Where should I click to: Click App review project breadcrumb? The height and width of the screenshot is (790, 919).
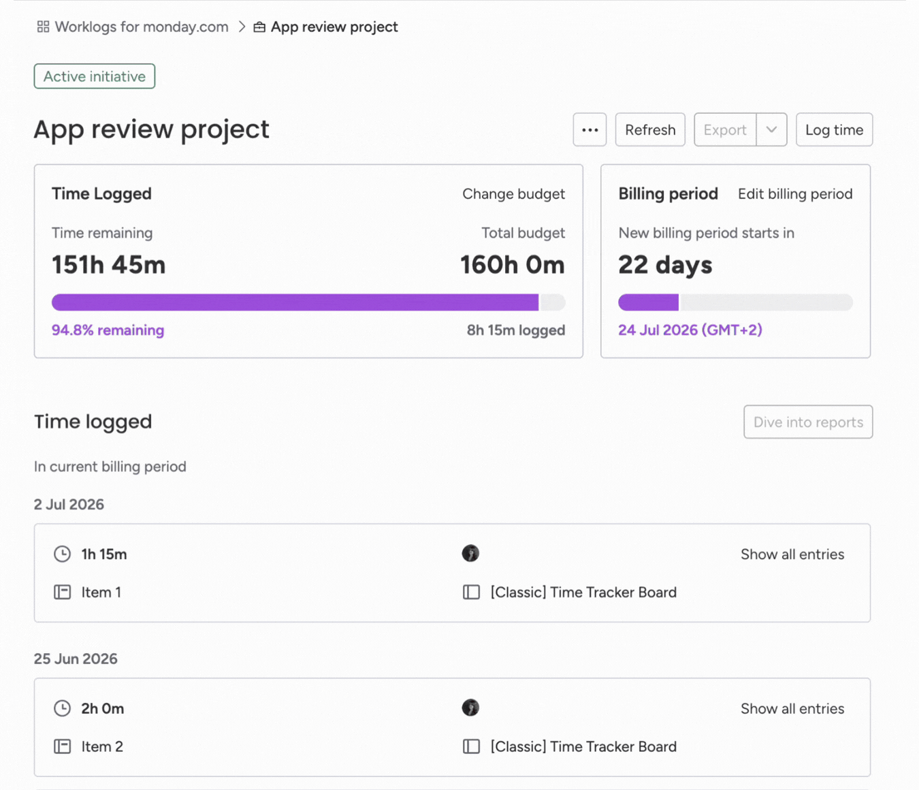[x=334, y=27]
